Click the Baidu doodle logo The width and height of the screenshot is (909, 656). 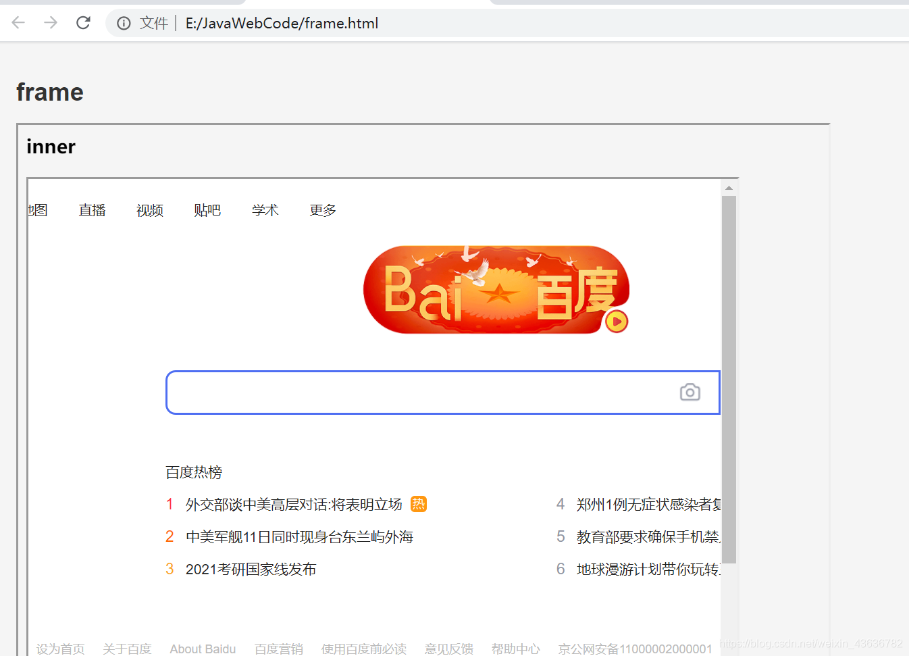point(496,290)
